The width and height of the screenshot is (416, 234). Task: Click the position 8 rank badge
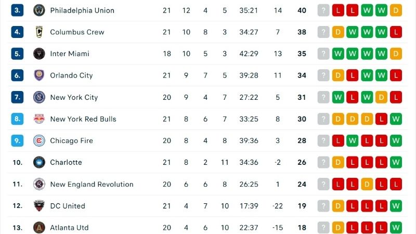point(17,119)
